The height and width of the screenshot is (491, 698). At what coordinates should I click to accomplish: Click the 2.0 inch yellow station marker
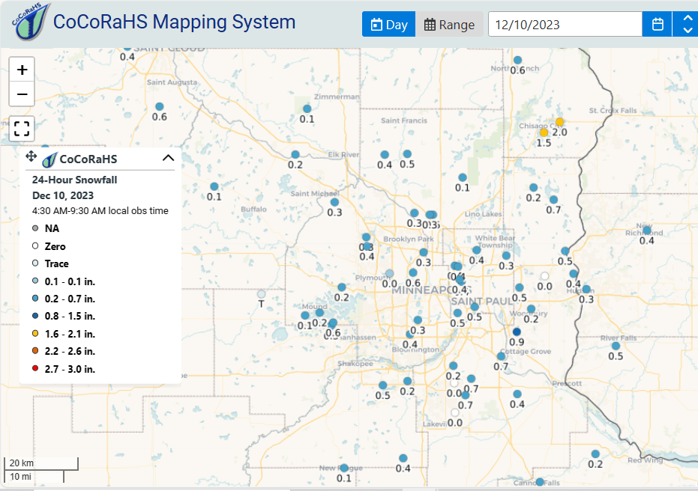pyautogui.click(x=559, y=121)
